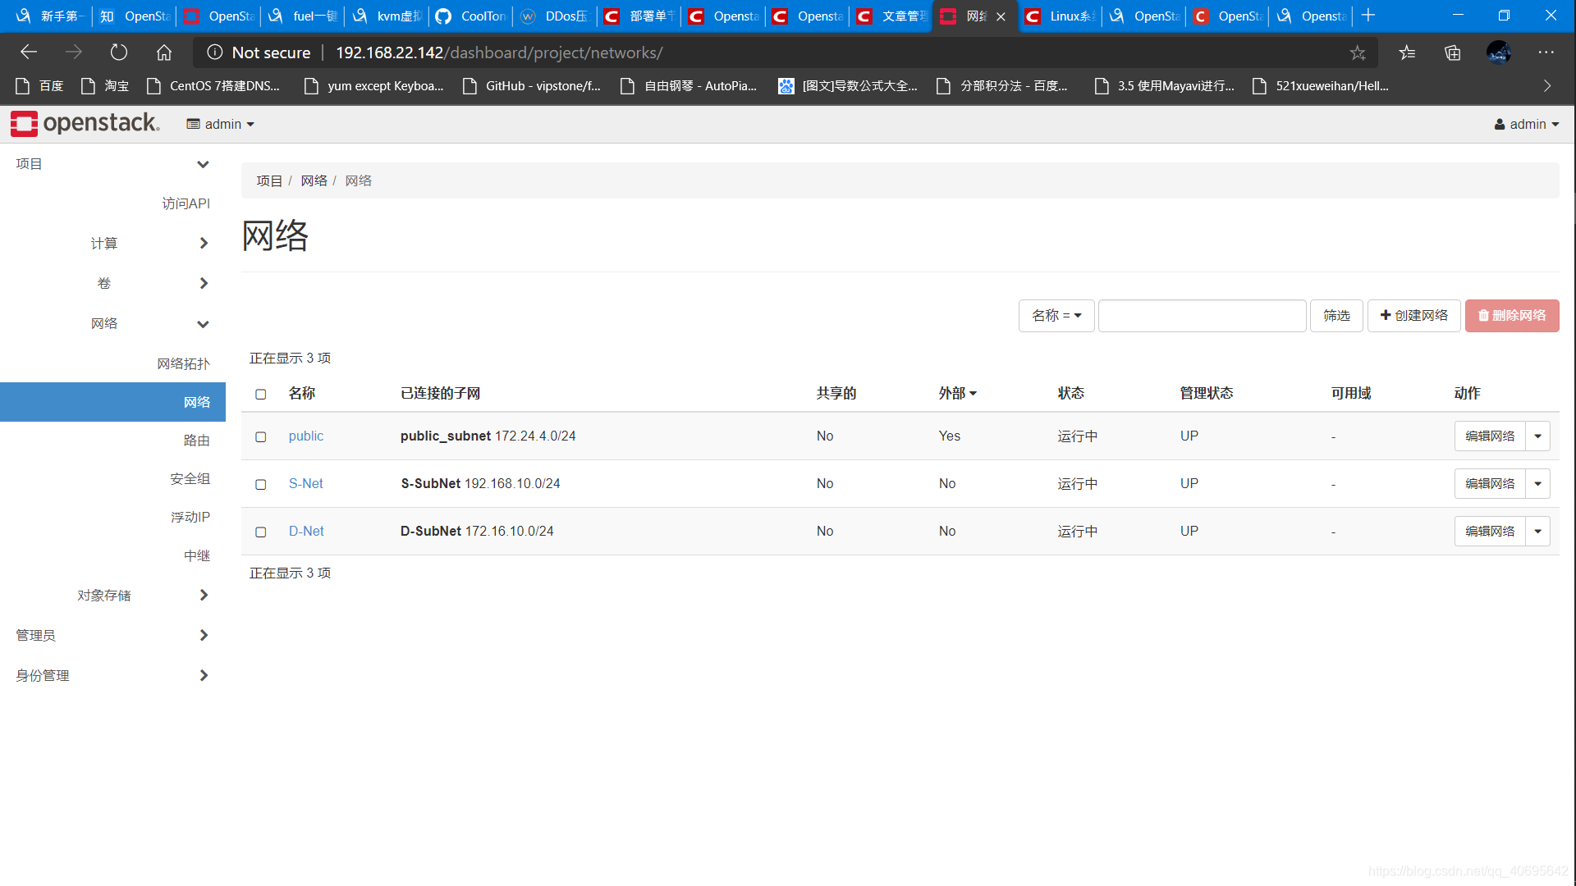The image size is (1576, 886).
Task: Open the GitHub - vipstone bookmark
Action: [531, 86]
